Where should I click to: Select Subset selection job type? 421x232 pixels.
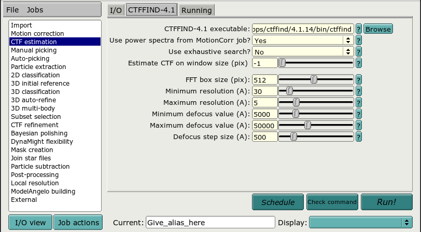click(x=55, y=117)
